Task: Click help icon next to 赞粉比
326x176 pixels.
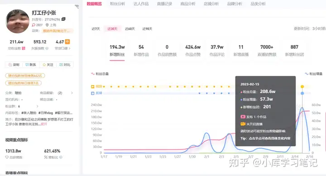Action: [61, 157]
